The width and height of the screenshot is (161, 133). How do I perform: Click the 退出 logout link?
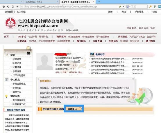tap(80, 72)
